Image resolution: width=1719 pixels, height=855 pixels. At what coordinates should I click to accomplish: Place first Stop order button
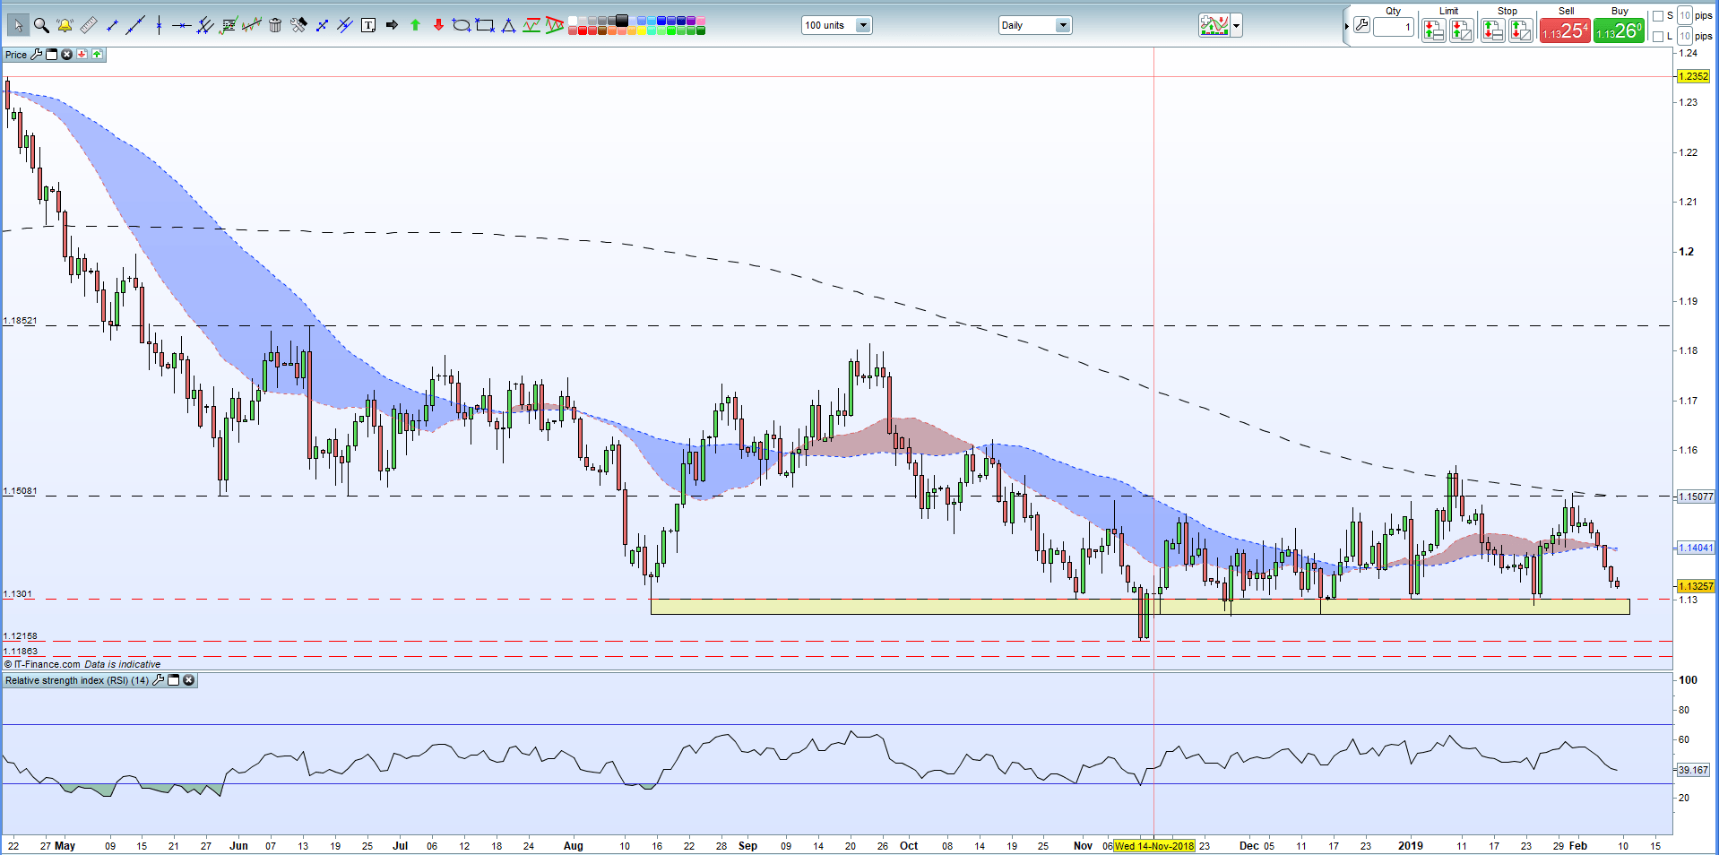[1492, 30]
